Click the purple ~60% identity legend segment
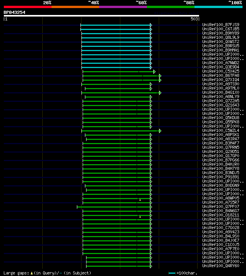This screenshot has height=276, width=246. pyautogui.click(x=123, y=7)
